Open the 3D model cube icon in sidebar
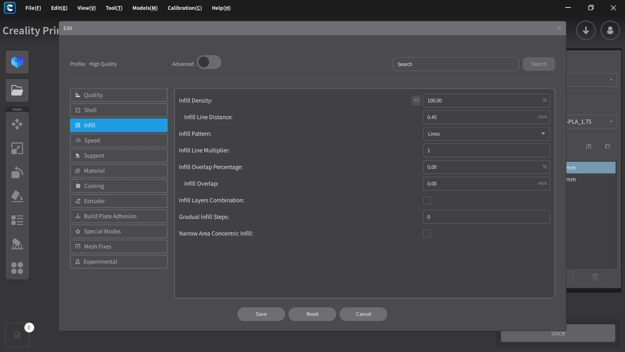This screenshot has height=352, width=625. 17,62
